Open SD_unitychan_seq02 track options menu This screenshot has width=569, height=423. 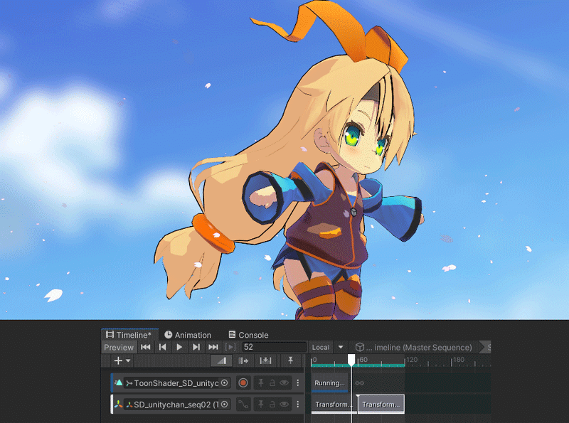tap(298, 404)
